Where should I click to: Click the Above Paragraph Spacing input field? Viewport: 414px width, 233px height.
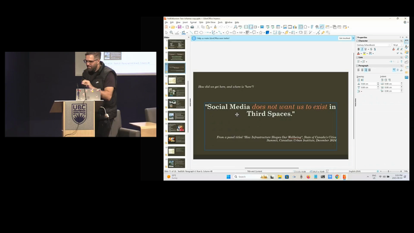point(369,83)
